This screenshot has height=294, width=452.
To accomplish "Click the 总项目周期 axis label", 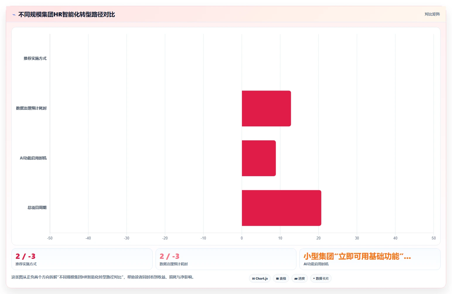I will [37, 208].
